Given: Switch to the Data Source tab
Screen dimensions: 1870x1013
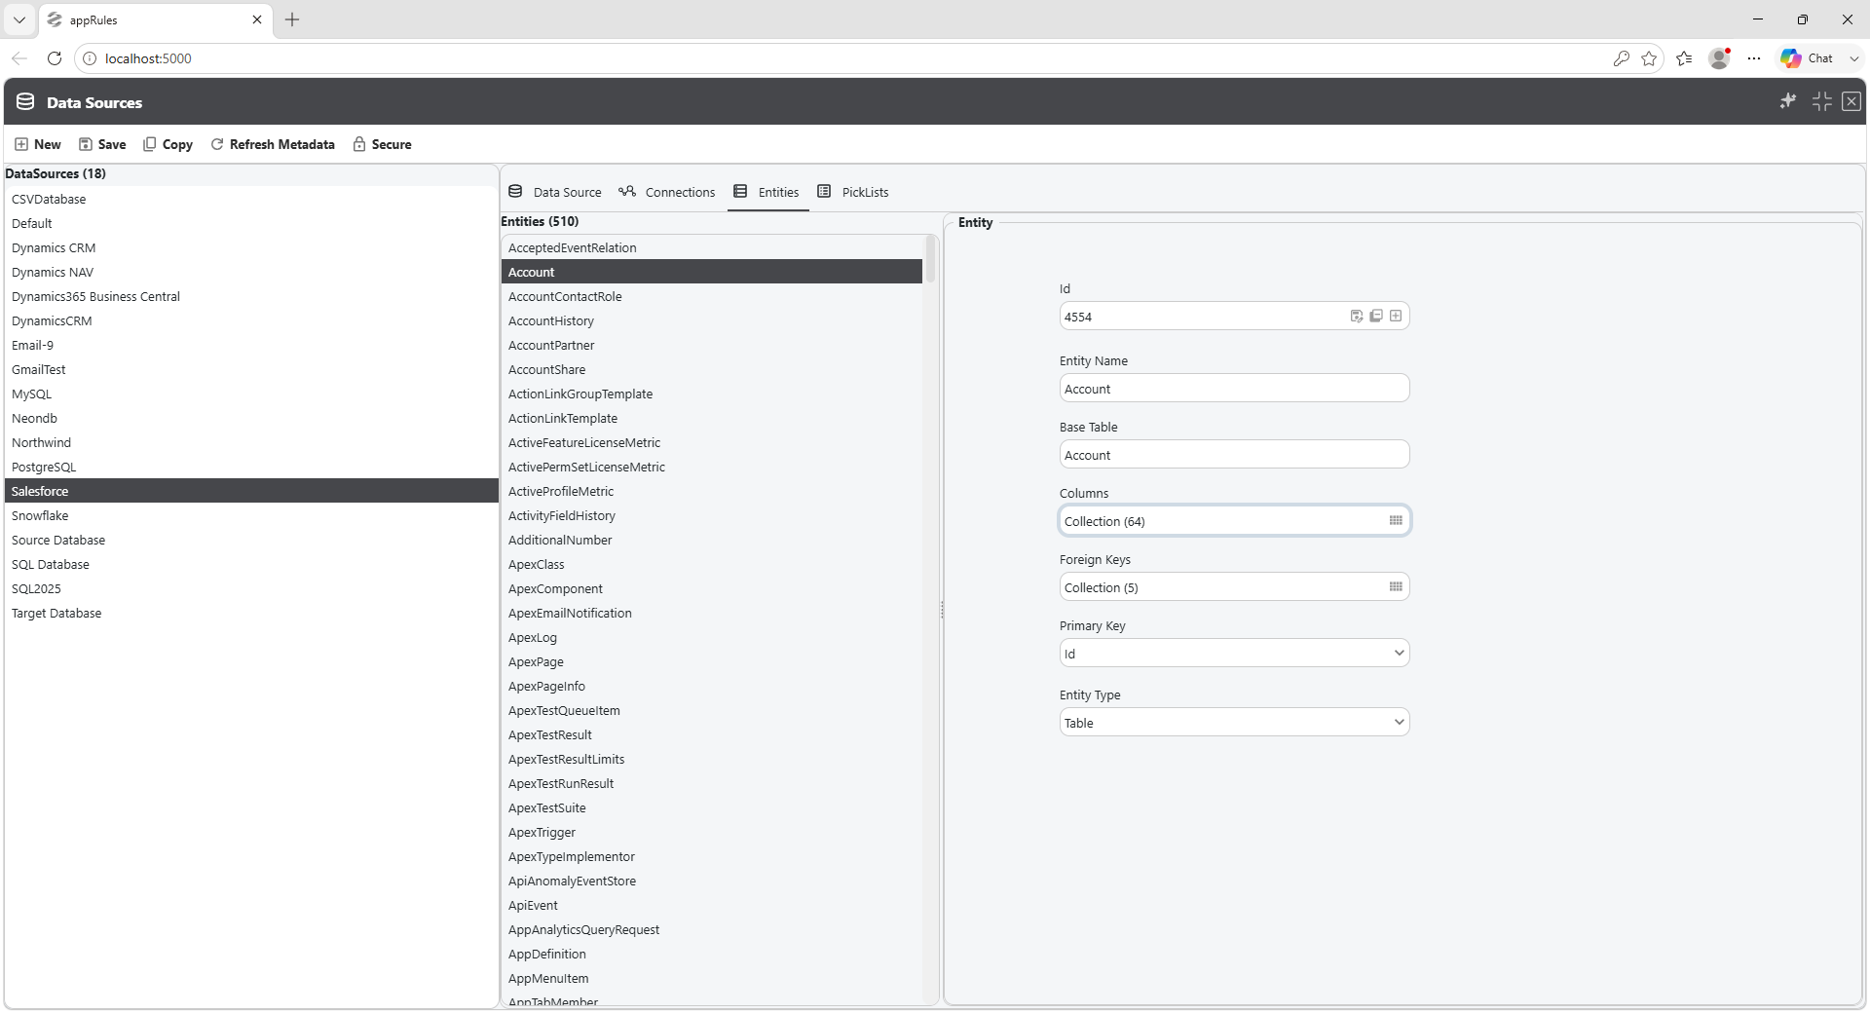Looking at the screenshot, I should tap(555, 192).
